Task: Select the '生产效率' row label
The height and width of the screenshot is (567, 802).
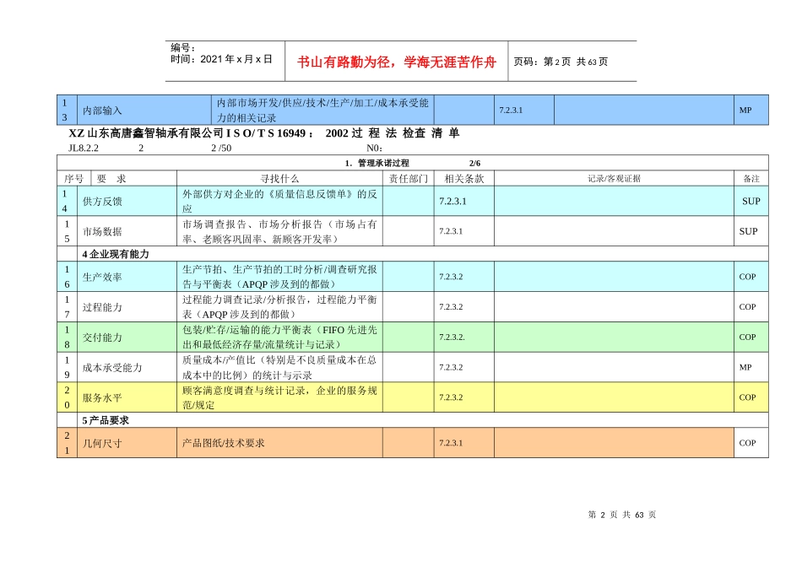Action: [102, 277]
